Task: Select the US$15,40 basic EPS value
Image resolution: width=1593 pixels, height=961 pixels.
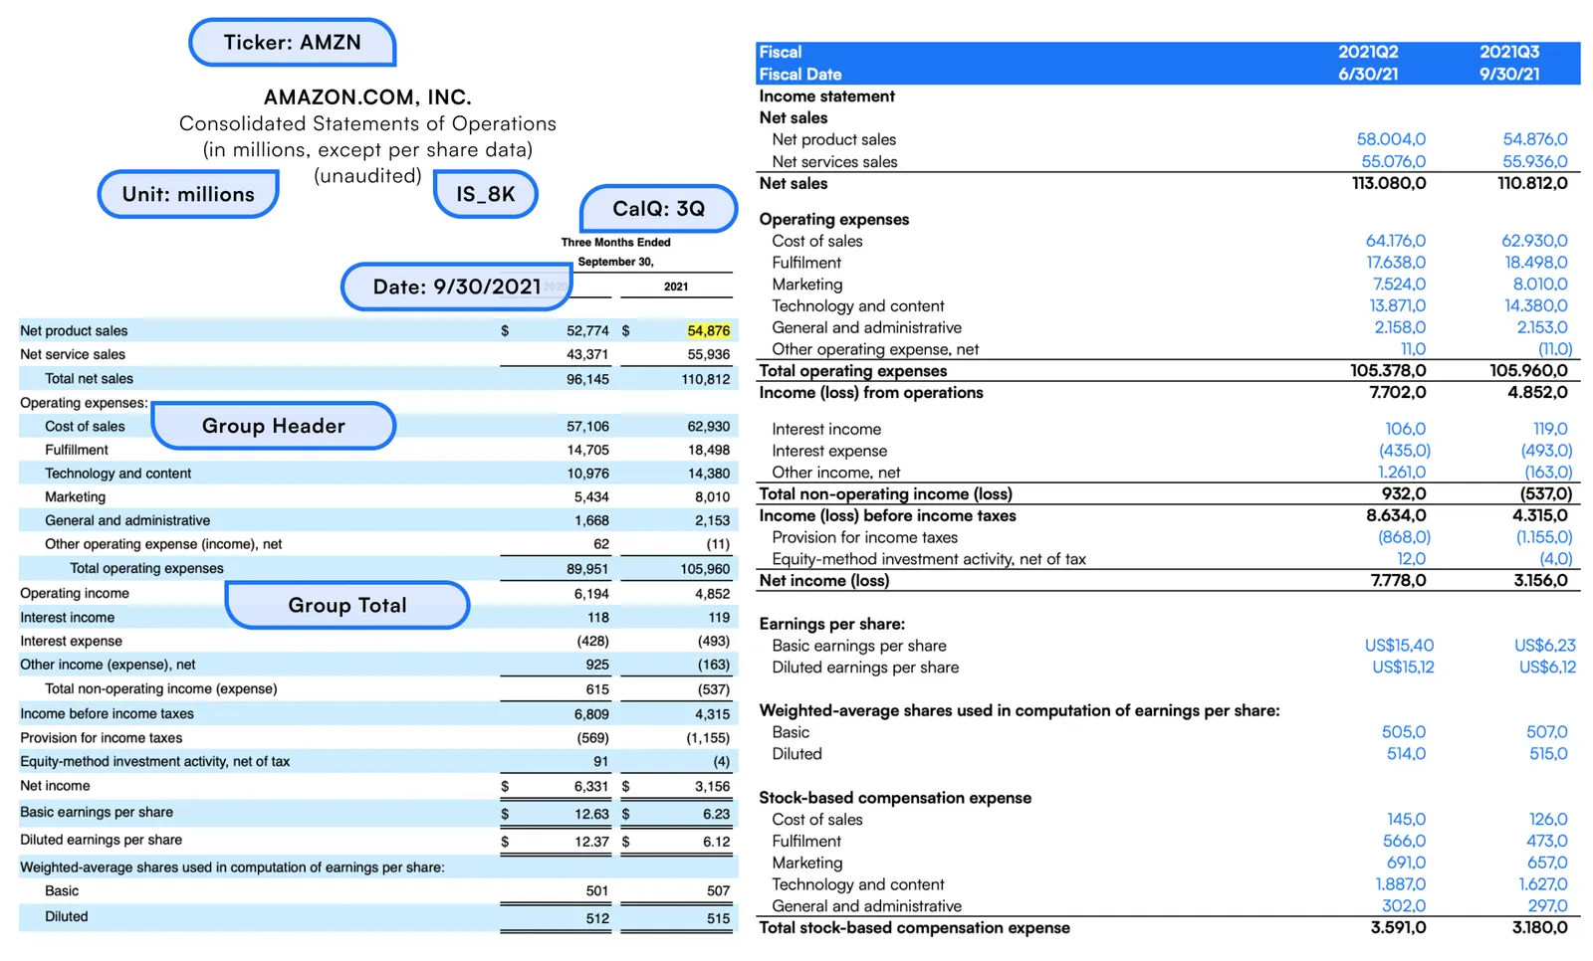Action: coord(1399,646)
